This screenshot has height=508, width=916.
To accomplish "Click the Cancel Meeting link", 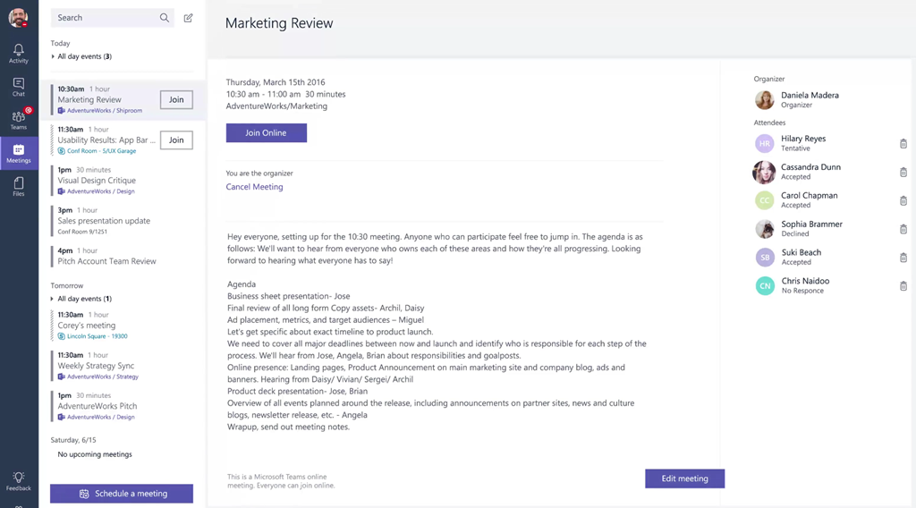I will tap(254, 187).
